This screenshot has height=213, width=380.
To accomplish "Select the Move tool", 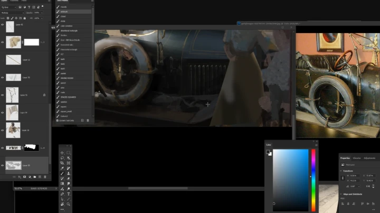I will coord(62,153).
